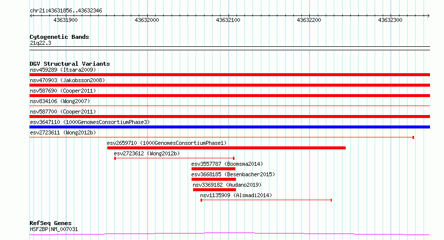Screen dimensions: 444x240
Task: Click the nsv470903 (Jakobsson2008) label
Action: pyautogui.click(x=67, y=80)
